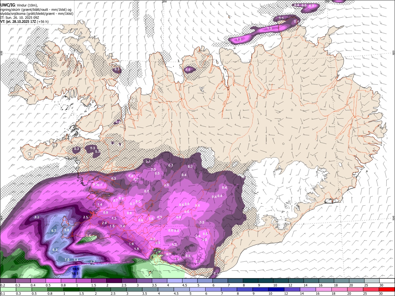Click upper legend white swatch after 30
This screenshot has height=296, width=395.
(x=387, y=281)
